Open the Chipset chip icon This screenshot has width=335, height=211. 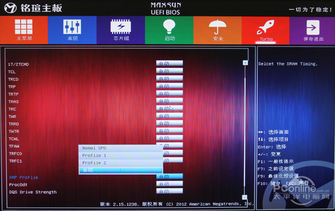tap(121, 27)
